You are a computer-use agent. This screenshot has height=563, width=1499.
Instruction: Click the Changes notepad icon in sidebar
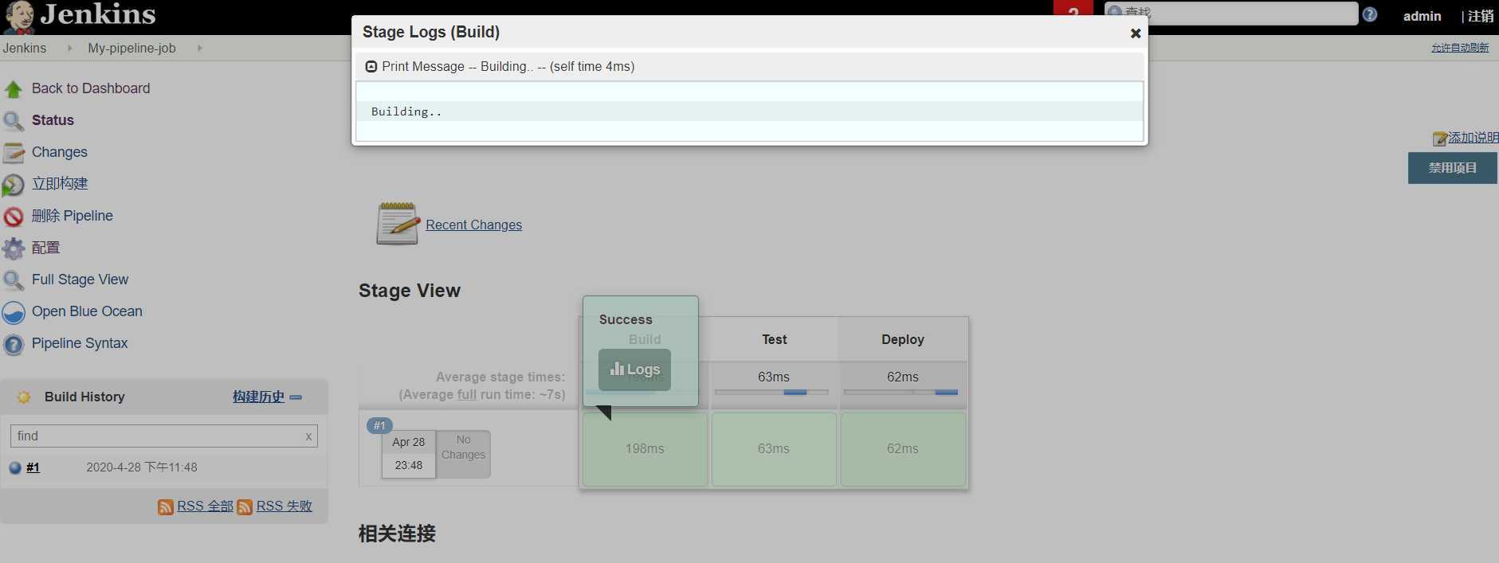(14, 152)
